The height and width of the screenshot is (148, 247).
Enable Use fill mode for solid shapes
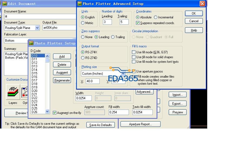tap(134, 57)
